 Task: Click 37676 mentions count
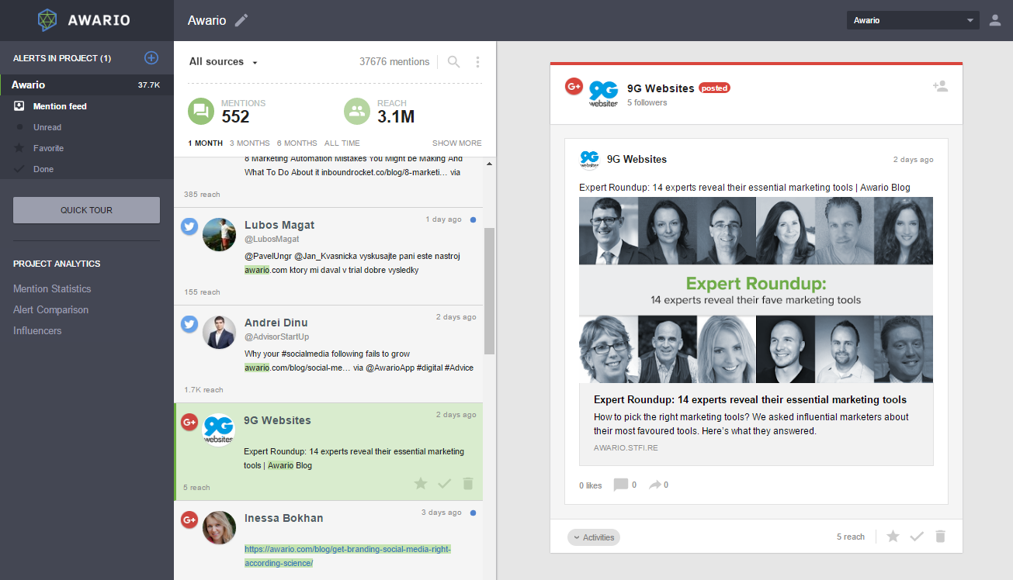click(394, 62)
